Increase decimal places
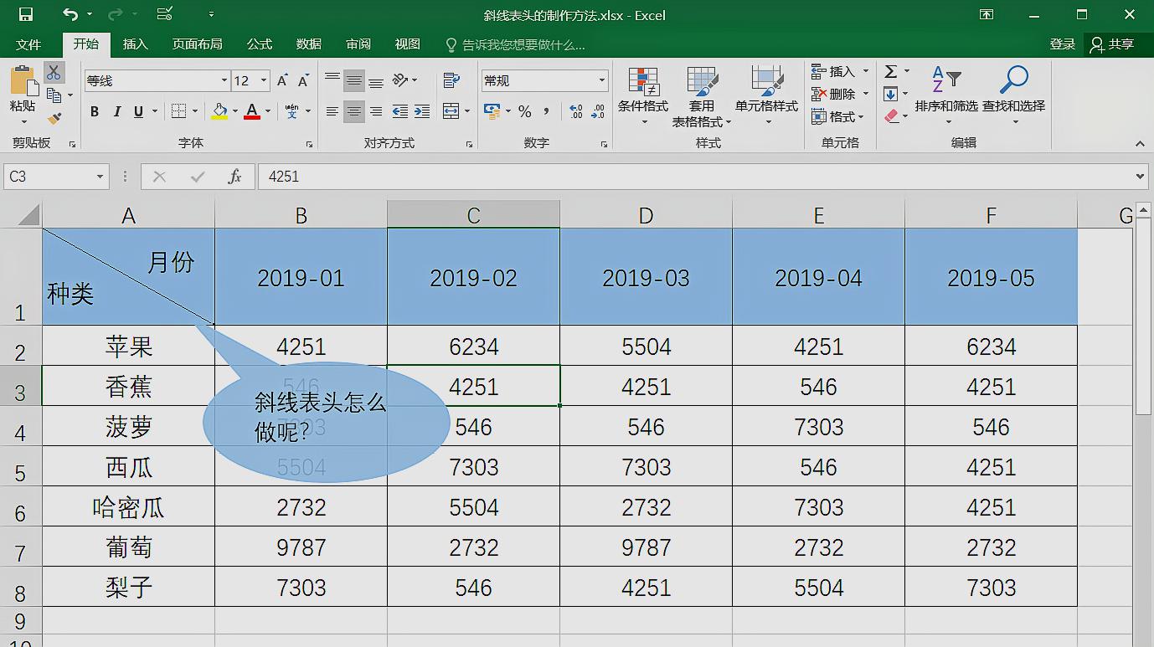Image resolution: width=1154 pixels, height=647 pixels. tap(576, 111)
